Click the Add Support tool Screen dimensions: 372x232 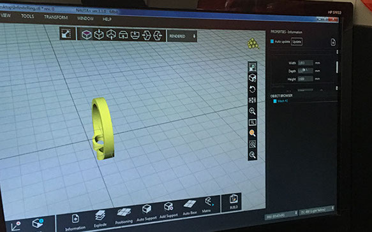pos(168,210)
